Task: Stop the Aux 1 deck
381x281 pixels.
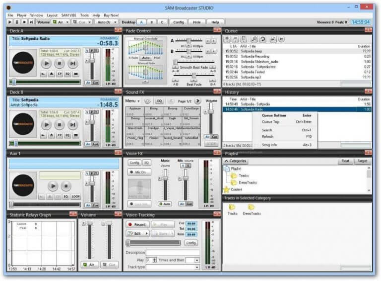Action: coord(65,186)
